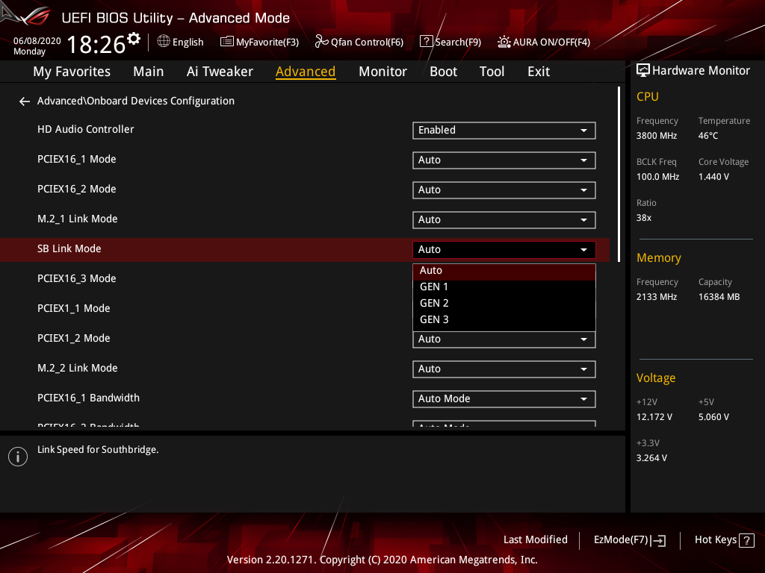Viewport: 765px width, 573px height.
Task: Click the breadcrumb Advanced\Onboard Devices Configuration
Action: pos(136,101)
